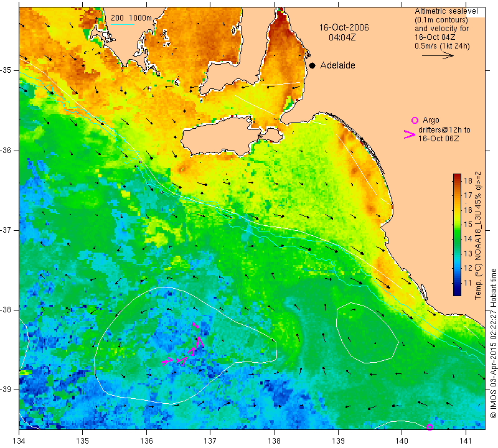Click the '(0.1m contours)' legend text
Image resolution: width=498 pixels, height=448 pixels.
pyautogui.click(x=441, y=20)
